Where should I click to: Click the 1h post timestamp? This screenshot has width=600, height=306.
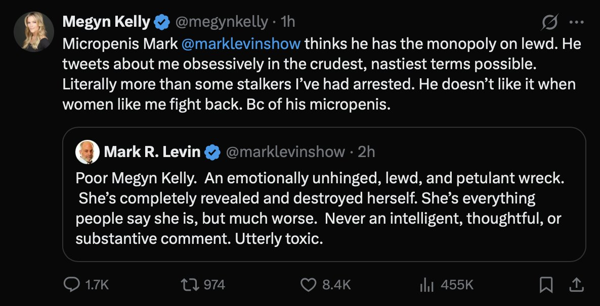tap(287, 22)
